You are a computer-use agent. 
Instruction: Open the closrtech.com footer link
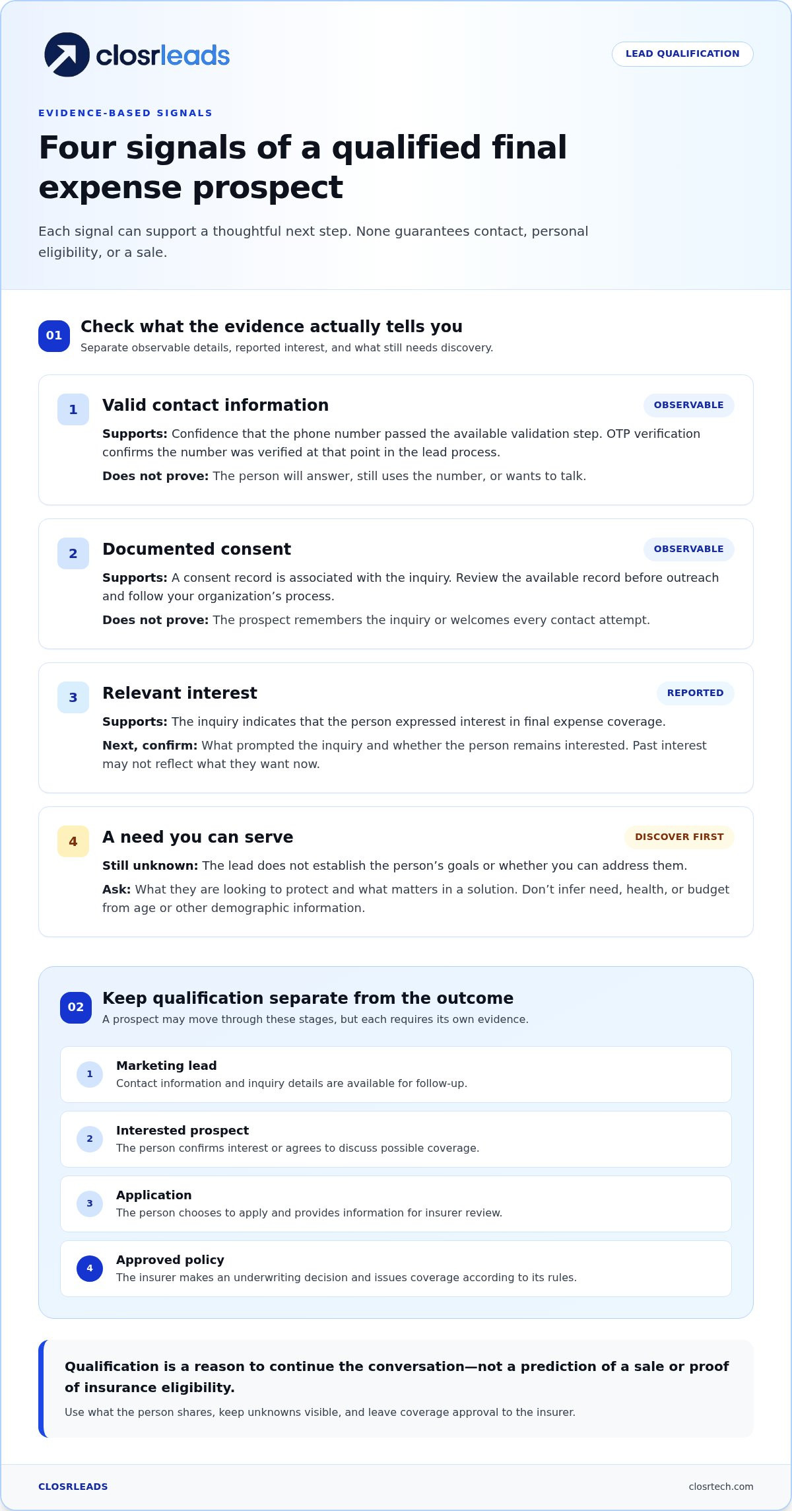click(x=721, y=1487)
